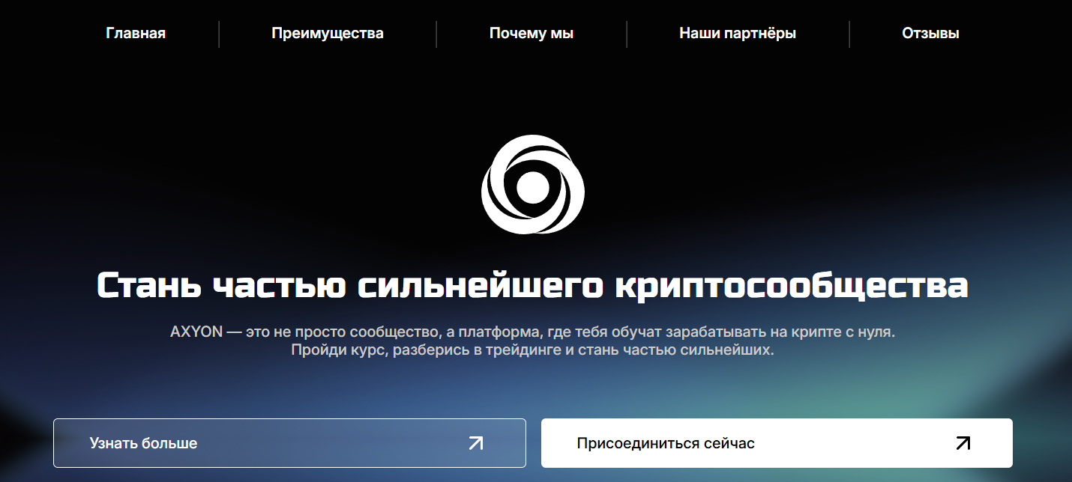Click the Присоединиться сейчас button

coord(777,443)
